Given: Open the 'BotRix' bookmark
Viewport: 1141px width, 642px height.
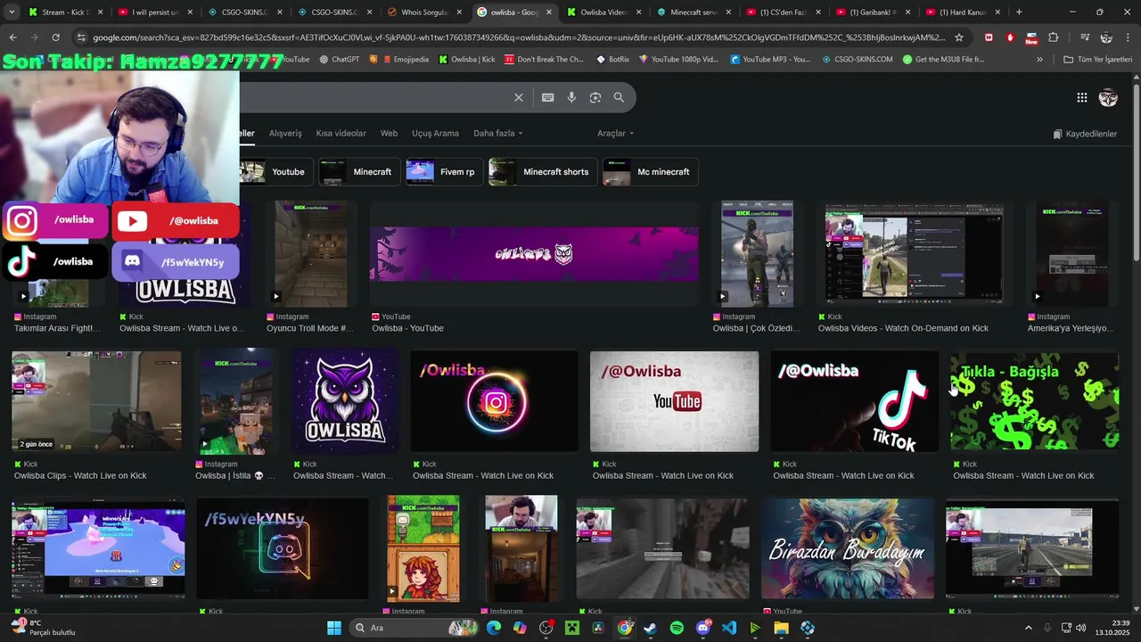Looking at the screenshot, I should coord(612,59).
